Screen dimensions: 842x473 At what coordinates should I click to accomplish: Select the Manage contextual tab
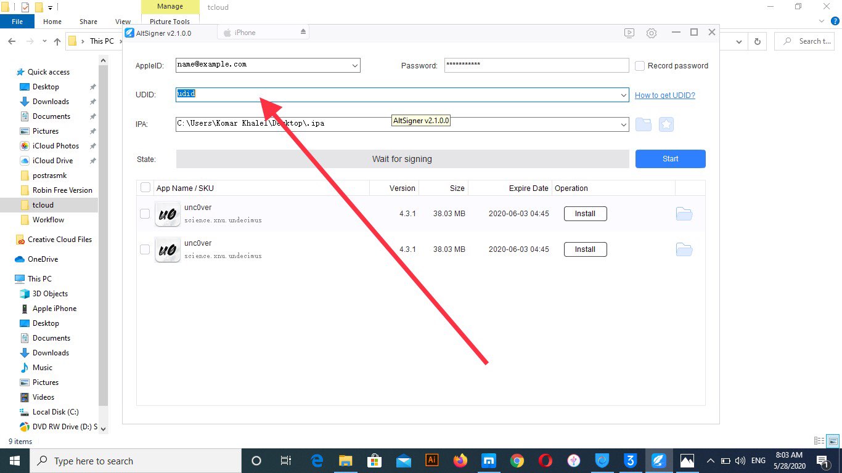click(170, 7)
